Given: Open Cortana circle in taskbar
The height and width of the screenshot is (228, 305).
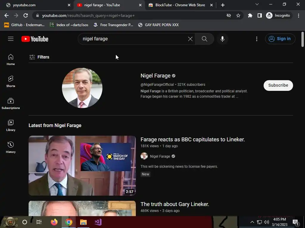Looking at the screenshot, I should tap(25, 222).
